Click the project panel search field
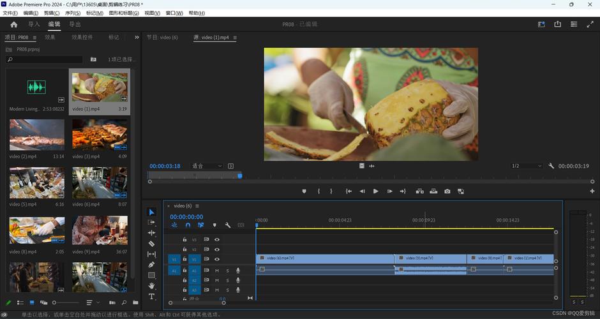600x319 pixels. tap(45, 59)
